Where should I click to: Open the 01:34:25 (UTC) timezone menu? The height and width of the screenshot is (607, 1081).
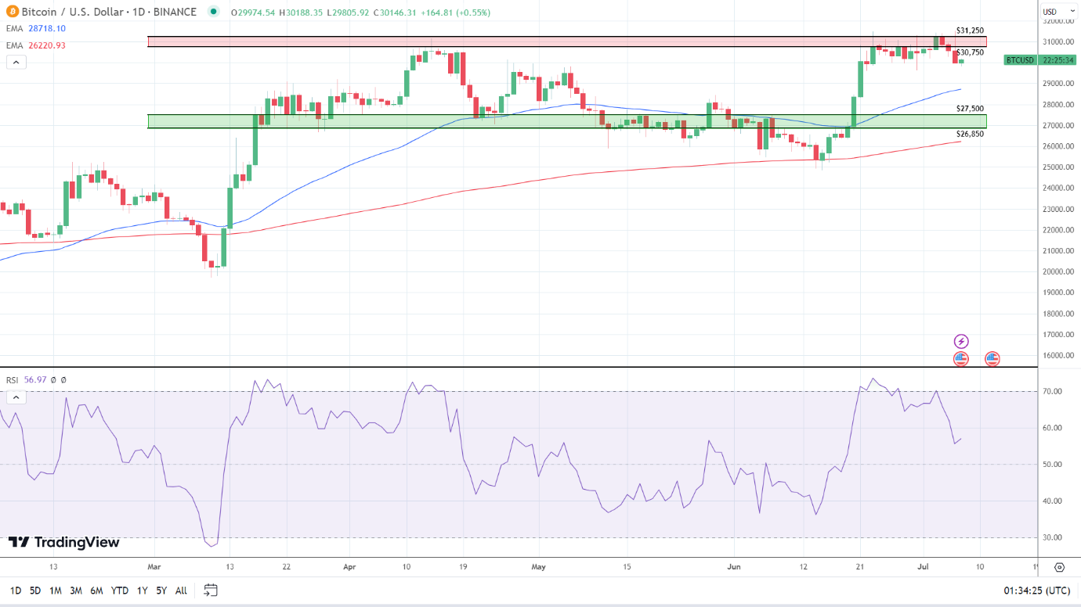1036,591
